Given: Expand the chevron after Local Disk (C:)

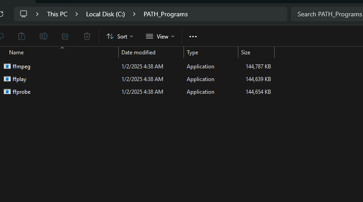Looking at the screenshot, I should pos(134,14).
